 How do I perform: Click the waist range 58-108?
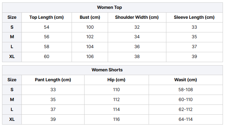coord(185,90)
